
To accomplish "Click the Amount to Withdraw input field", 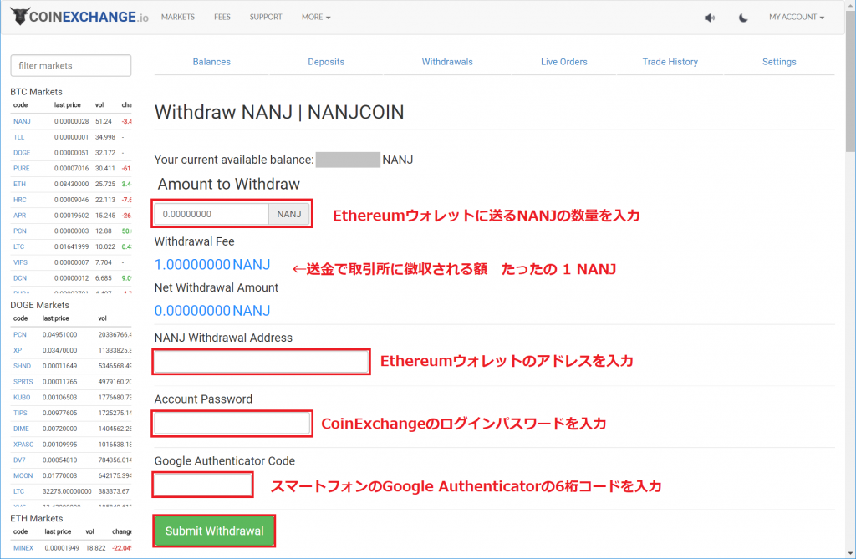I will coord(211,214).
